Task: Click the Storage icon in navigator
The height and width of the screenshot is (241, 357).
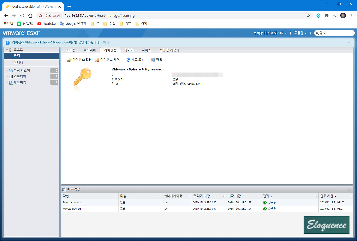Action: coord(11,77)
